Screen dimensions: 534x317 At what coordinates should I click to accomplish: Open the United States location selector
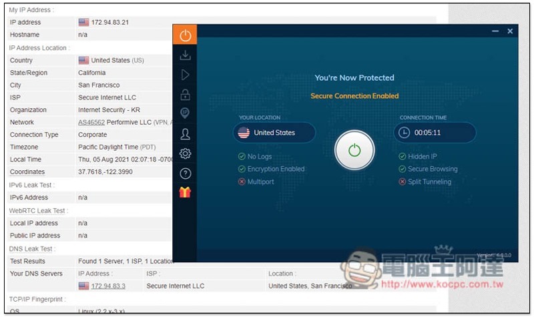274,132
